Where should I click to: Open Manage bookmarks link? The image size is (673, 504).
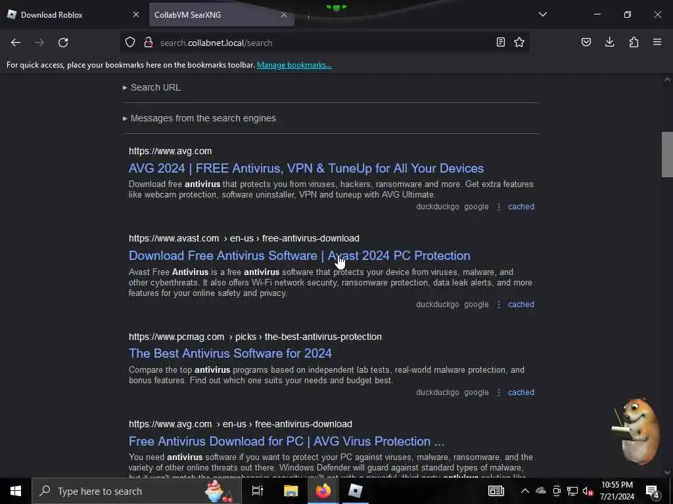pos(294,65)
